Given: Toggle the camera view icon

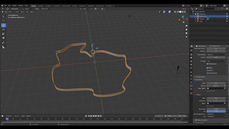Looking at the screenshot, I should (186, 33).
